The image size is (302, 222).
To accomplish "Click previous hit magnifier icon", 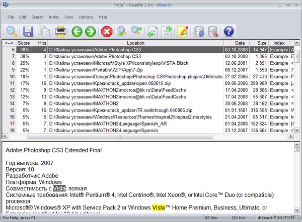I will click(121, 32).
